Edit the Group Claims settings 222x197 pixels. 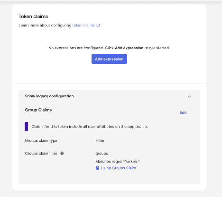(x=183, y=112)
